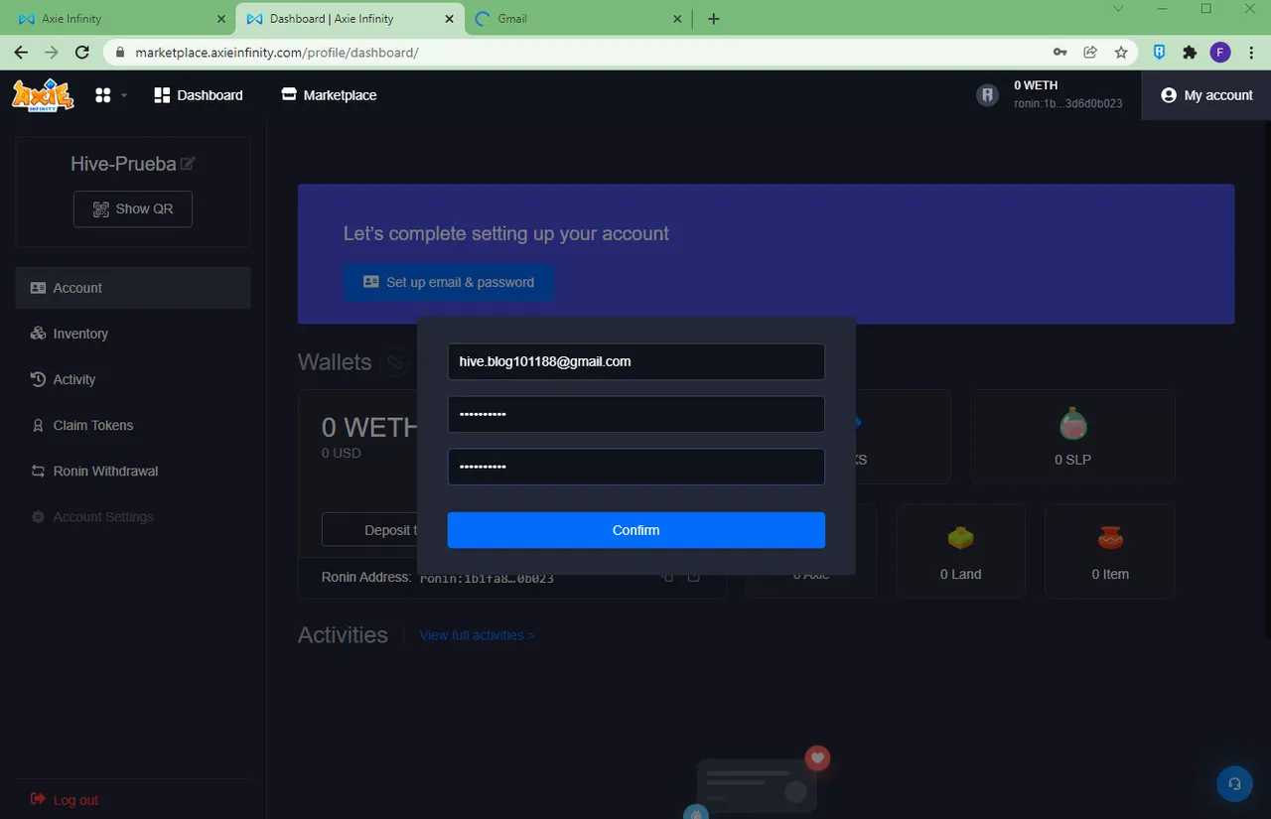The height and width of the screenshot is (819, 1271).
Task: Go forward in browser history
Action: click(x=52, y=53)
